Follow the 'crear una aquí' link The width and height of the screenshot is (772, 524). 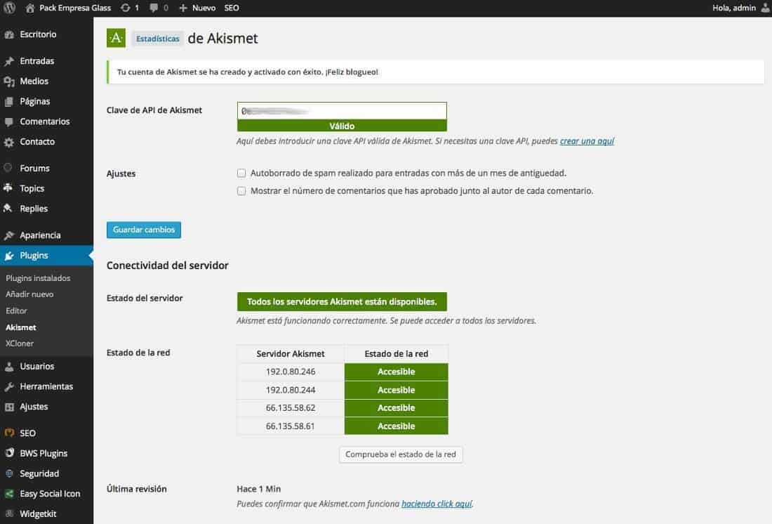(x=587, y=141)
